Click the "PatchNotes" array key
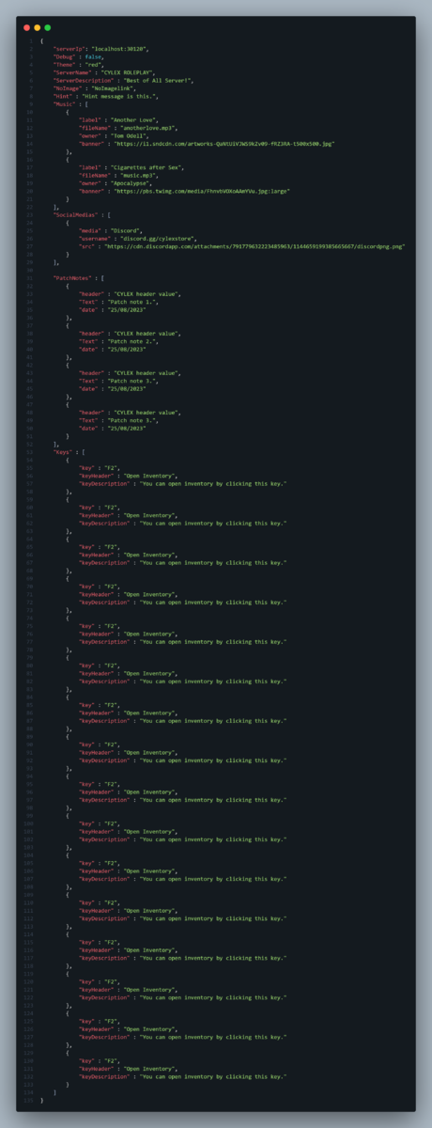Image resolution: width=432 pixels, height=1128 pixels. [x=70, y=277]
